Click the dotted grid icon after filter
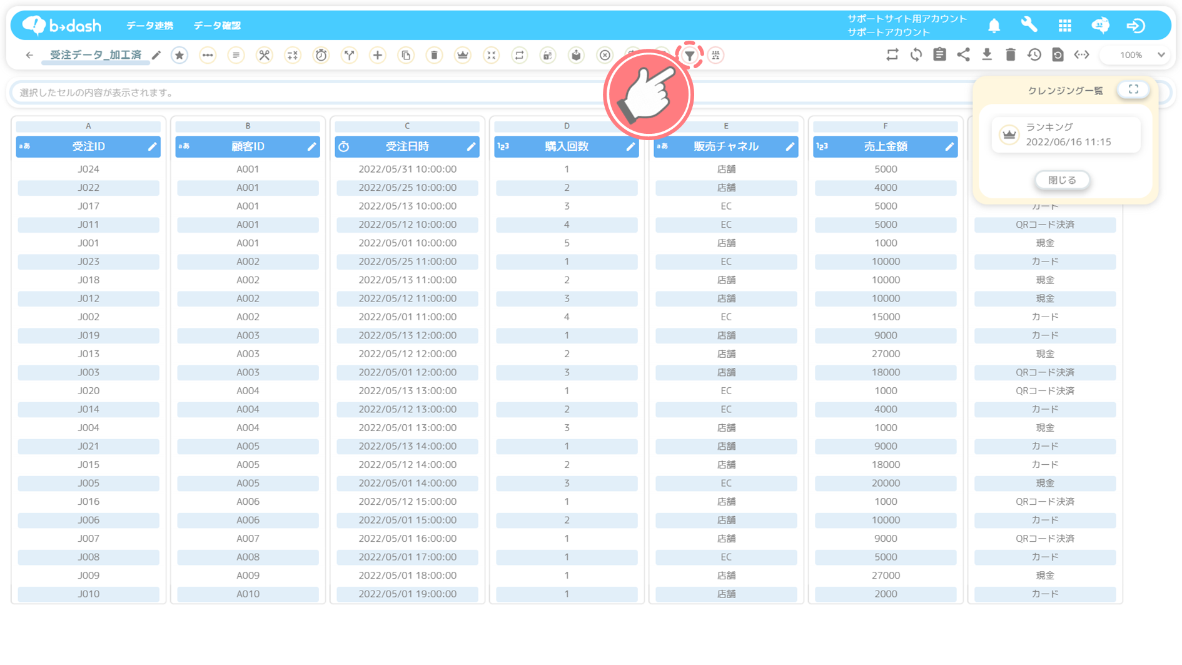Image resolution: width=1182 pixels, height=665 pixels. 715,55
